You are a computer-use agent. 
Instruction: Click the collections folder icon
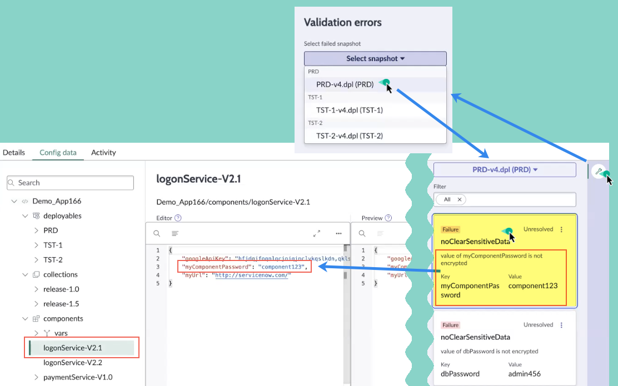pyautogui.click(x=36, y=274)
